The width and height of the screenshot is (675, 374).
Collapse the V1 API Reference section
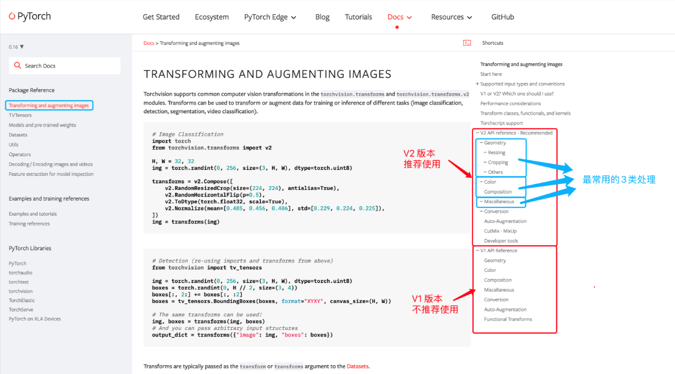[x=477, y=251]
